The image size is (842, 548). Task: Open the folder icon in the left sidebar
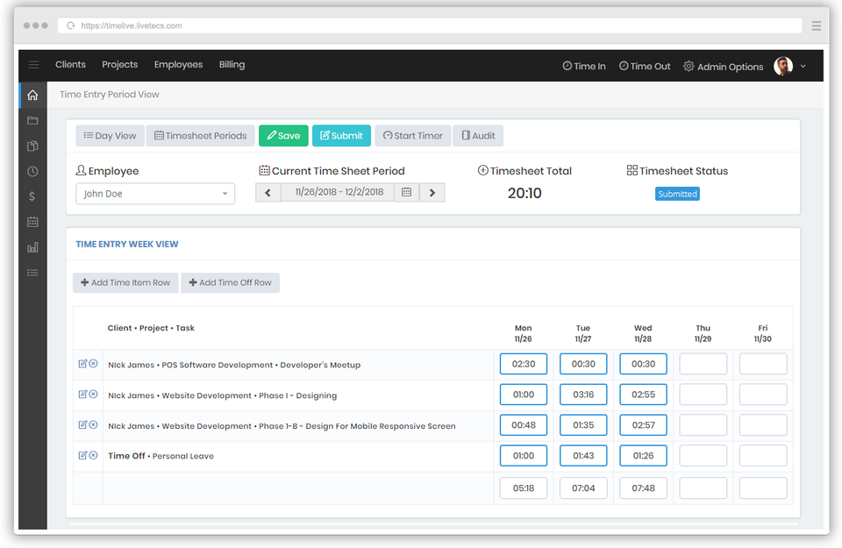click(32, 120)
